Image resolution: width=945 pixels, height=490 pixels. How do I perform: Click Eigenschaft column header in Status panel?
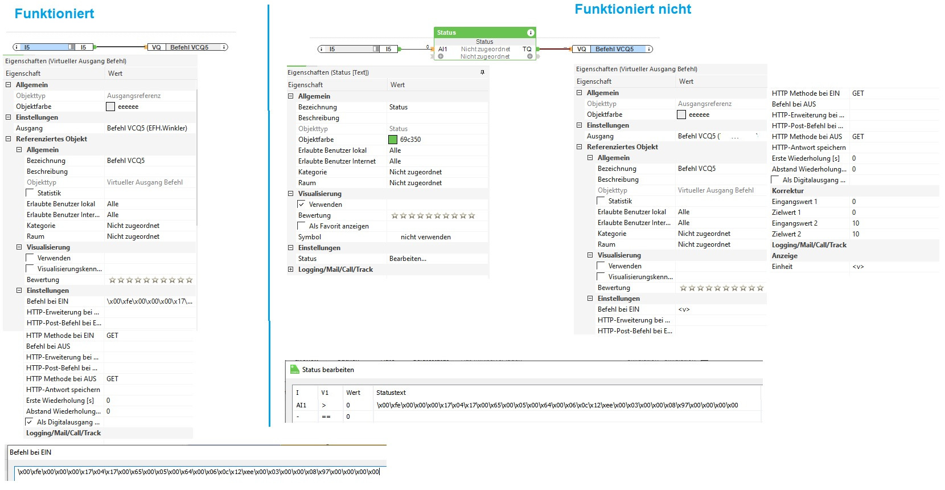click(x=305, y=84)
